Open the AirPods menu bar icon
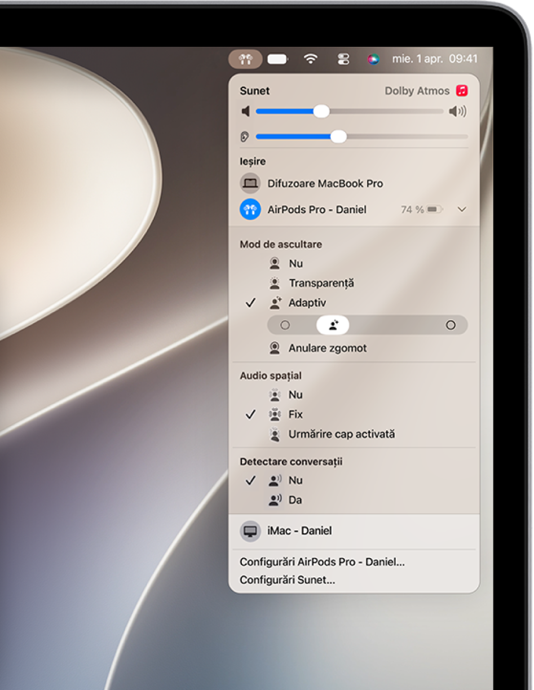Image resolution: width=534 pixels, height=690 pixels. (245, 59)
